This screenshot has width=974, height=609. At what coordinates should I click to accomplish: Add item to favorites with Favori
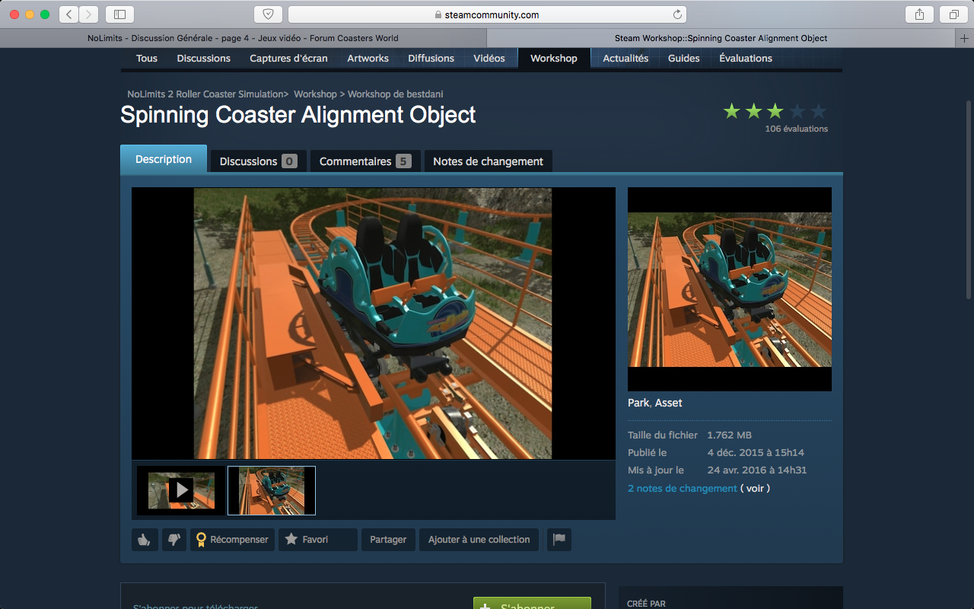click(x=318, y=540)
